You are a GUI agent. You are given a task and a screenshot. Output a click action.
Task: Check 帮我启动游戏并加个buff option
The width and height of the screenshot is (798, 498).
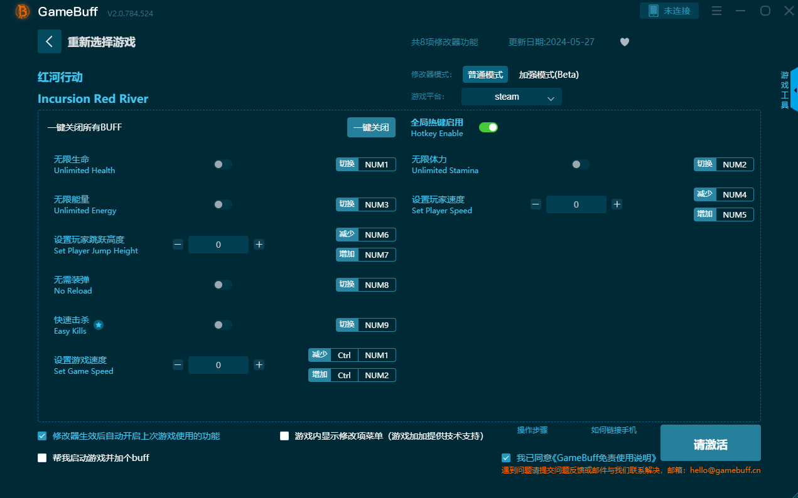(42, 458)
